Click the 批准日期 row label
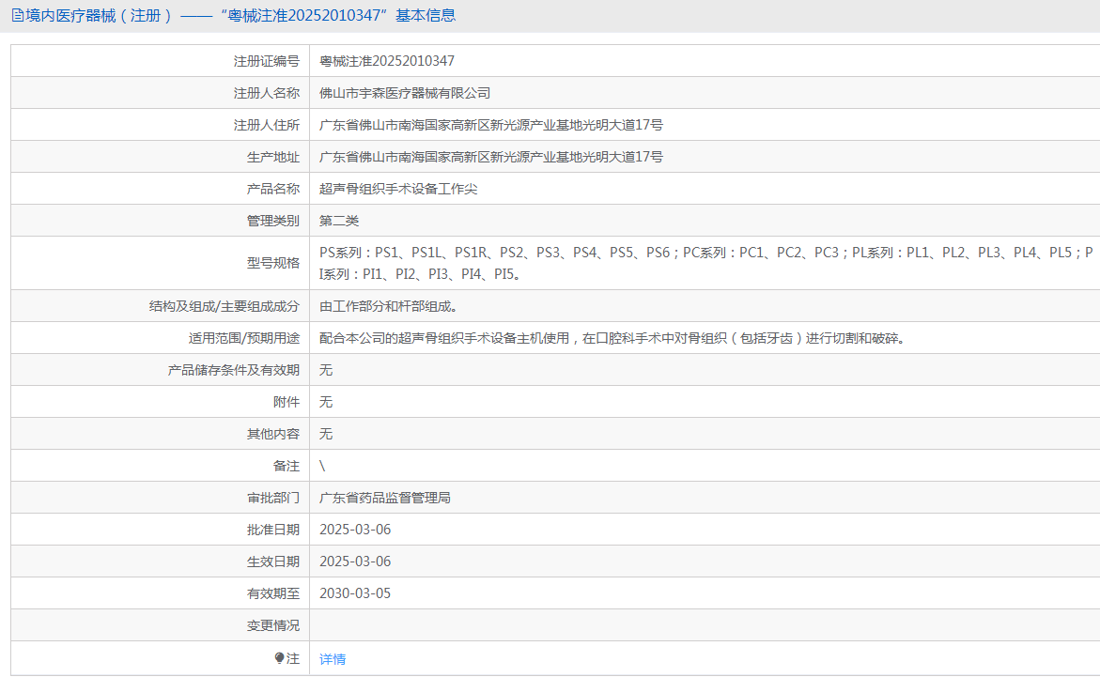 click(273, 530)
